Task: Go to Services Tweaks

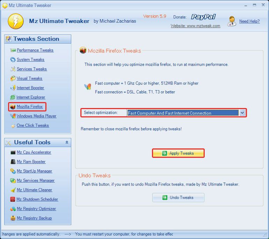Action: tap(31, 69)
